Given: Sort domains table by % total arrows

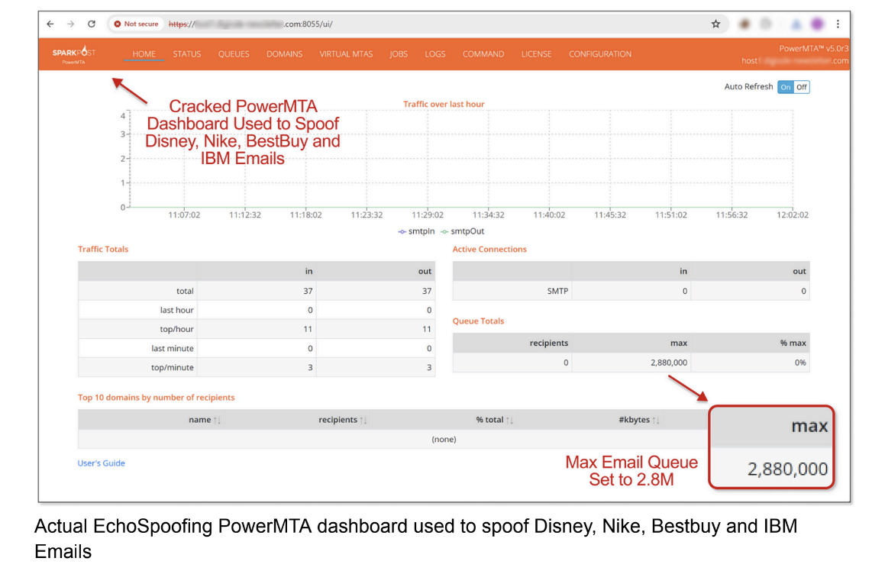Looking at the screenshot, I should point(509,421).
